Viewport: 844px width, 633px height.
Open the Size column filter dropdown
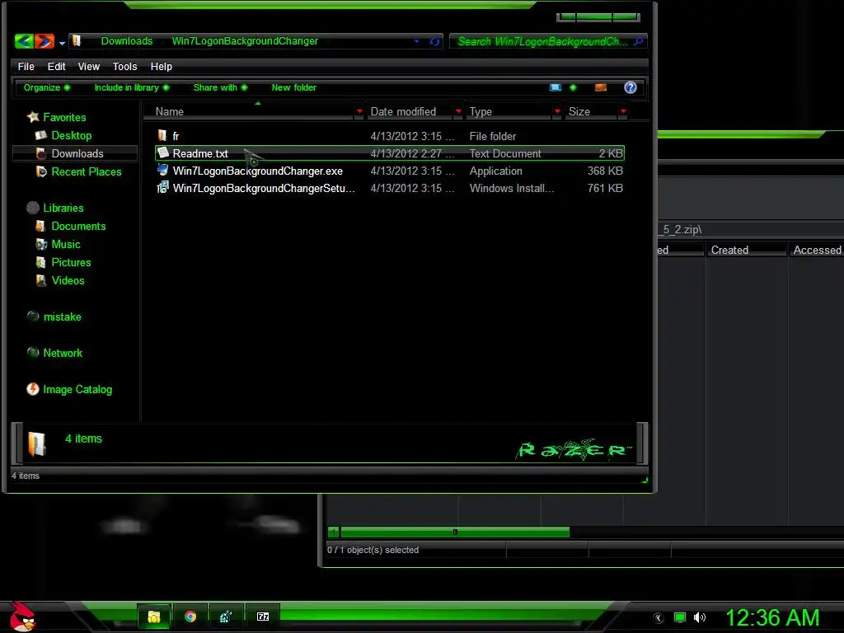point(623,112)
